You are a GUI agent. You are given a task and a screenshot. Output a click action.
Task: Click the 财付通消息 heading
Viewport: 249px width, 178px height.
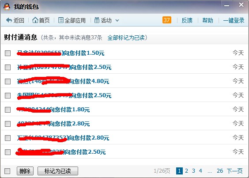click(20, 38)
